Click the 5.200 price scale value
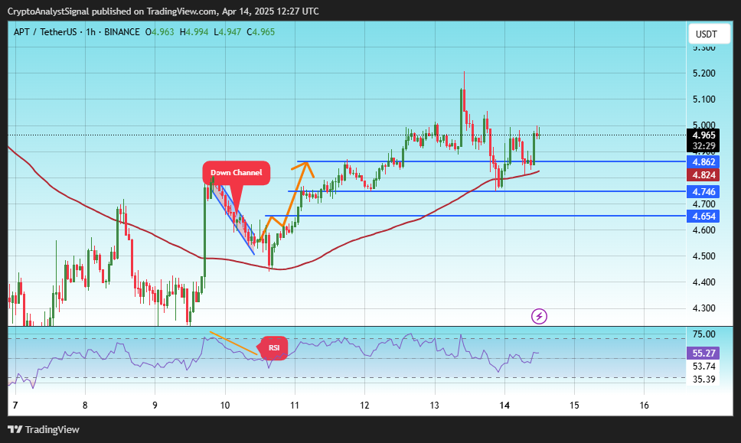This screenshot has height=443, width=741. pyautogui.click(x=703, y=73)
